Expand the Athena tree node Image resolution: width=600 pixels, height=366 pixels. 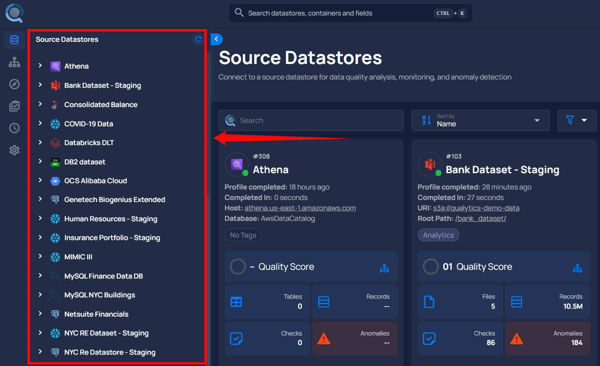click(40, 65)
